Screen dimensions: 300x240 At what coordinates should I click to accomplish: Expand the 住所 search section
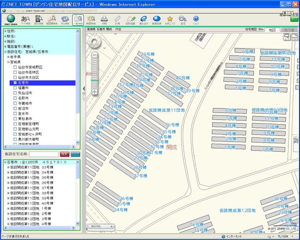click(x=5, y=31)
